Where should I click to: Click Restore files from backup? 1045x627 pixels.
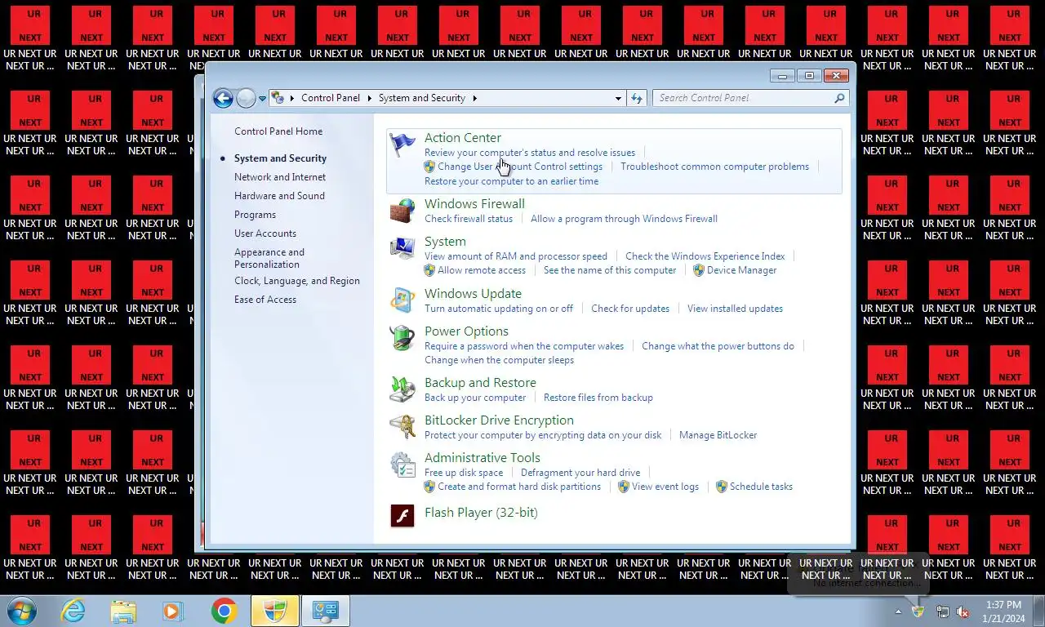(x=598, y=398)
